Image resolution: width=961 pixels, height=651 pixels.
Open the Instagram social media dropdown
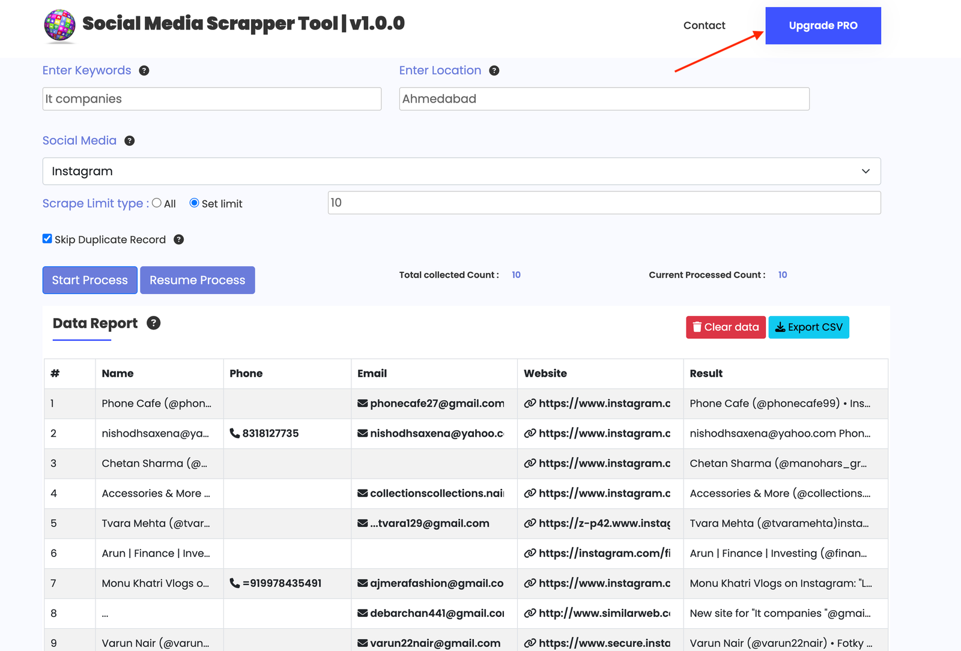[461, 172]
